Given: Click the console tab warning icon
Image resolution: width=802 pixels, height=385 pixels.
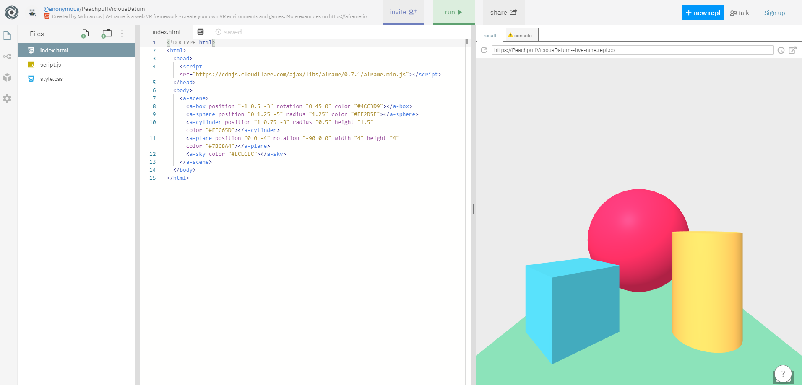Looking at the screenshot, I should pyautogui.click(x=510, y=35).
